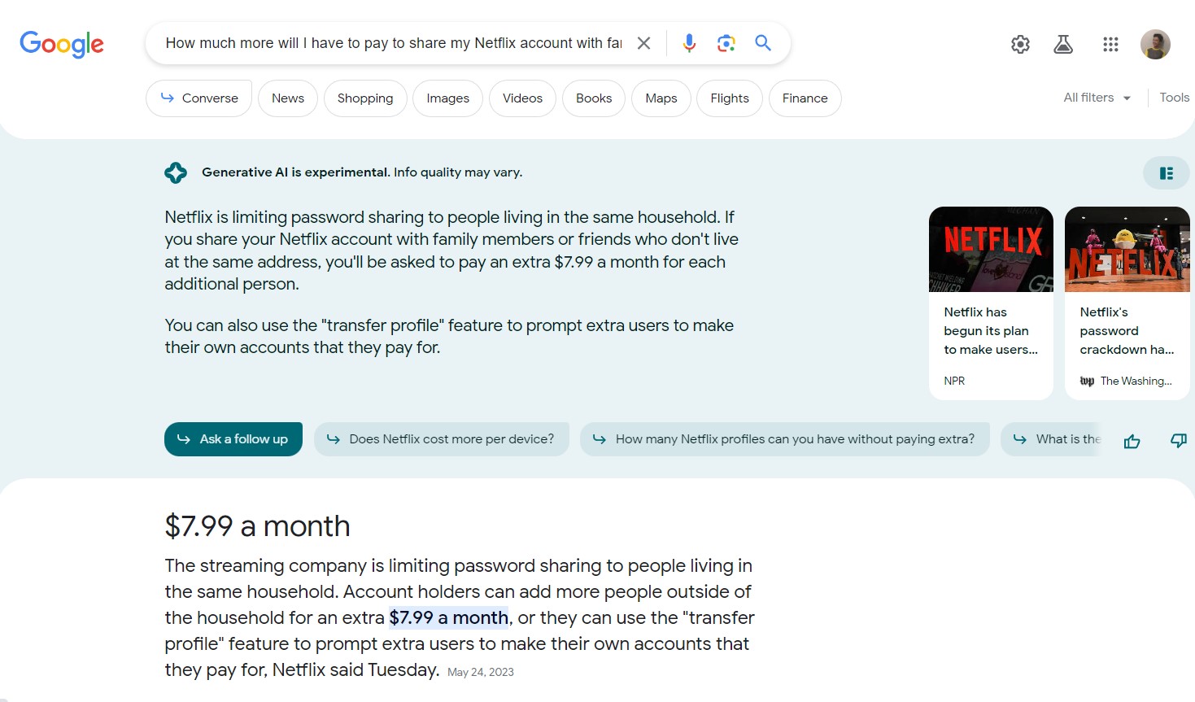Screen dimensions: 1195x702
Task: Open the Washington Post Netflix card
Action: pos(1127,303)
